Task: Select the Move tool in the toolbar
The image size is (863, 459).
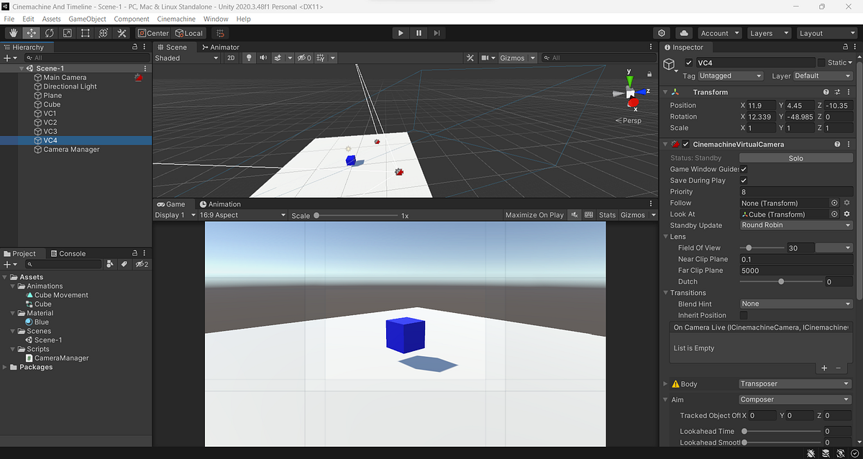Action: (x=31, y=32)
